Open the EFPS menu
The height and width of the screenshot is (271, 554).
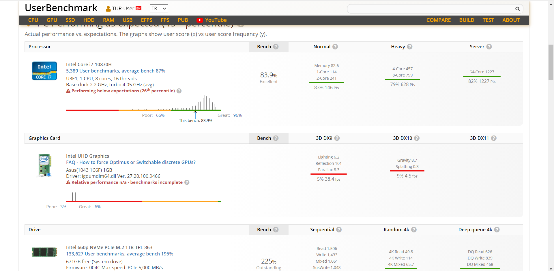(147, 20)
